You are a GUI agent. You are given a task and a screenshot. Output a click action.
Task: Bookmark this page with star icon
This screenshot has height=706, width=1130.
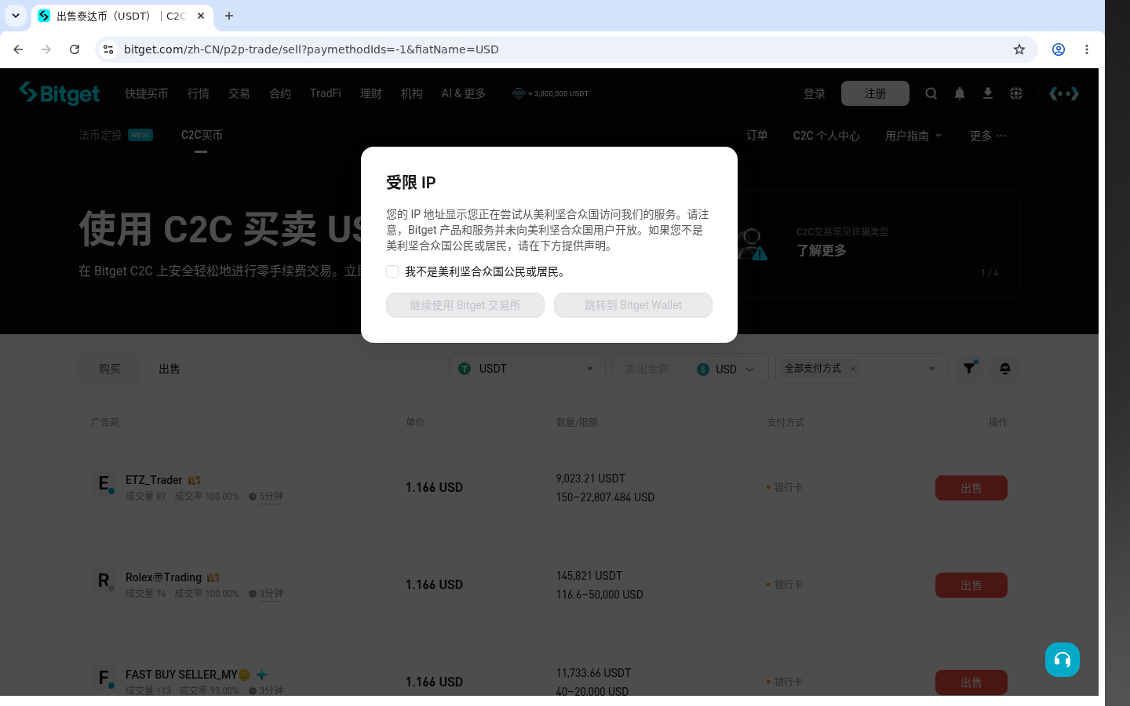[1019, 49]
